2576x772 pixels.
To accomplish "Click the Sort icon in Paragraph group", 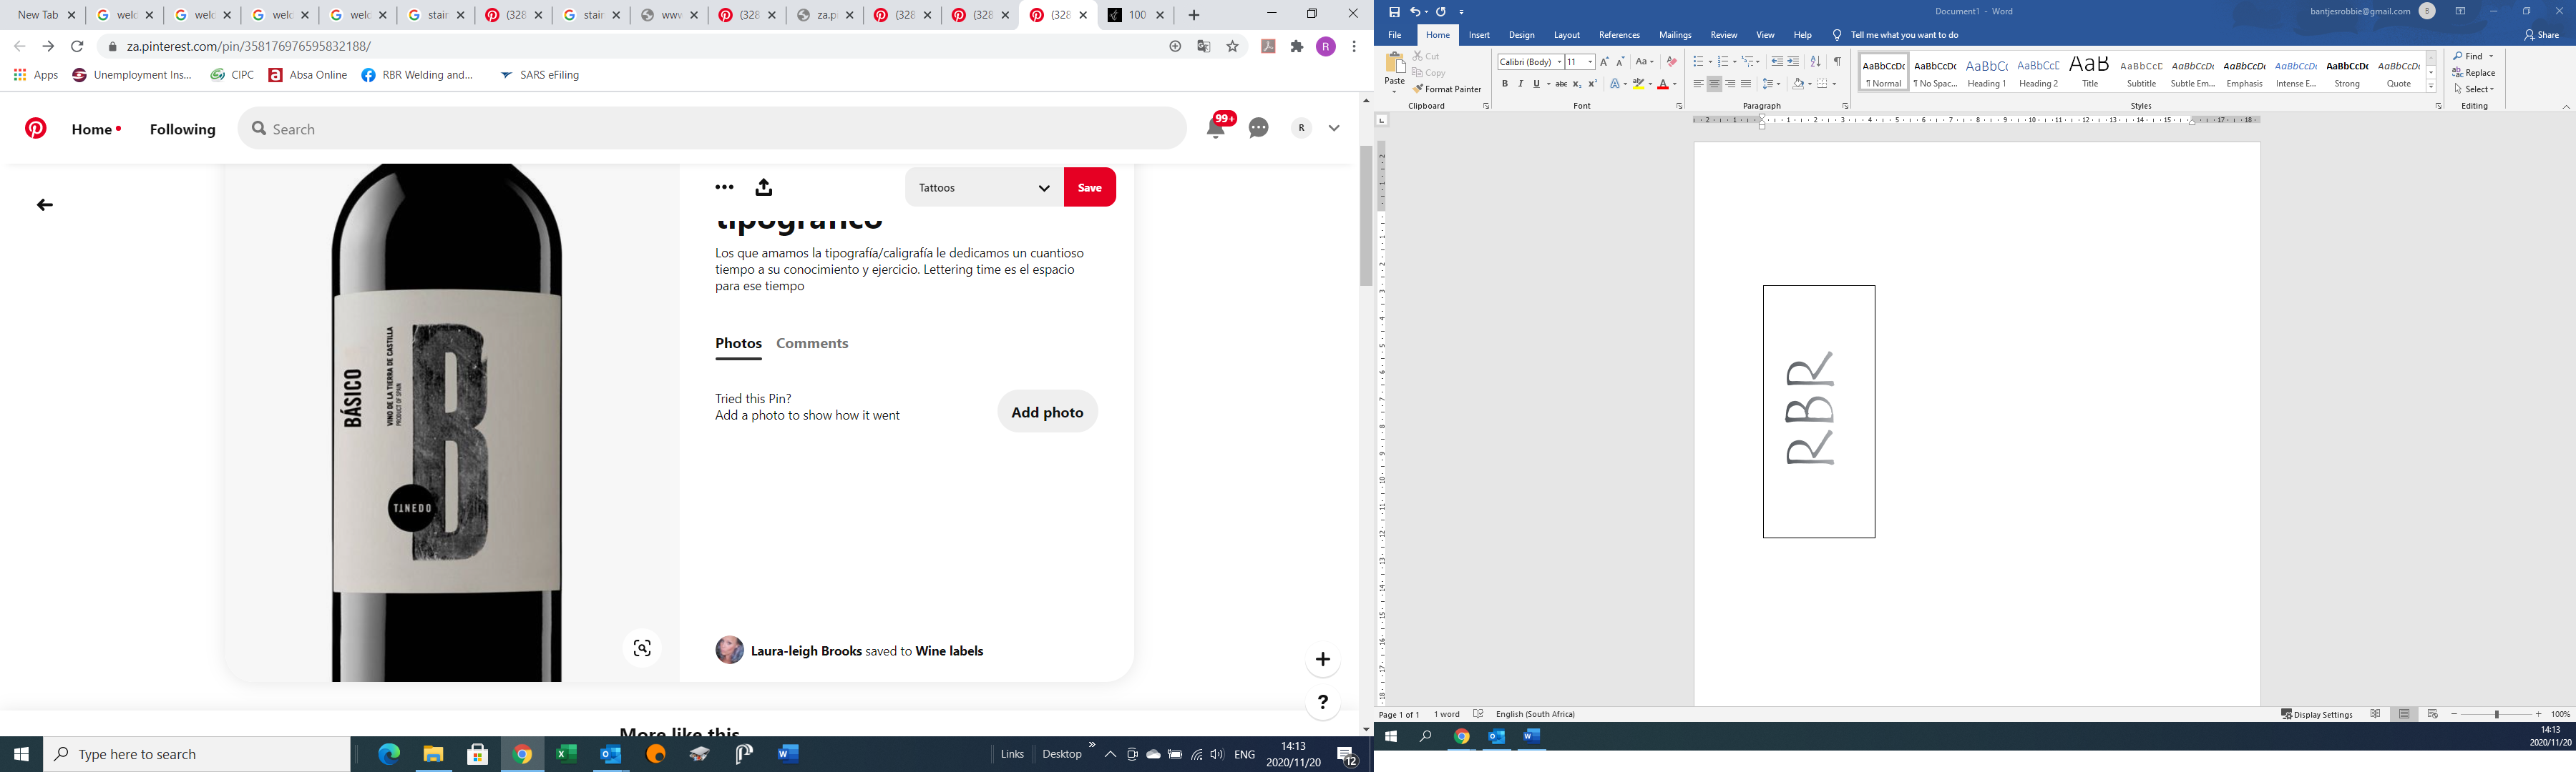I will point(1816,62).
